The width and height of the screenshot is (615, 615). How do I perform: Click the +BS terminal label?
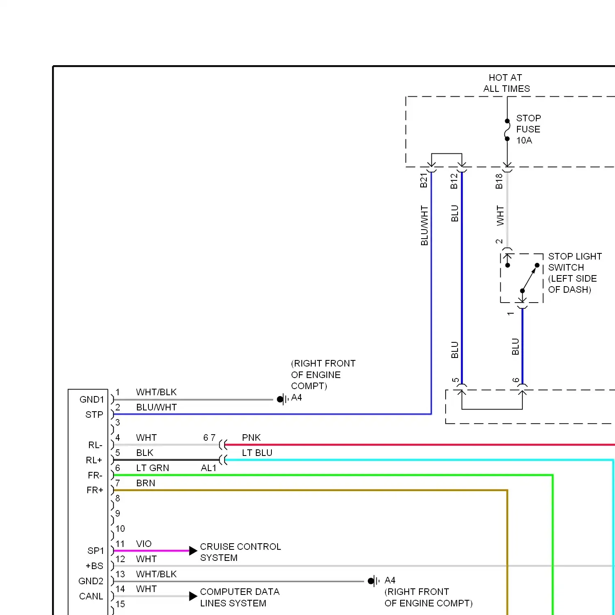coord(94,566)
